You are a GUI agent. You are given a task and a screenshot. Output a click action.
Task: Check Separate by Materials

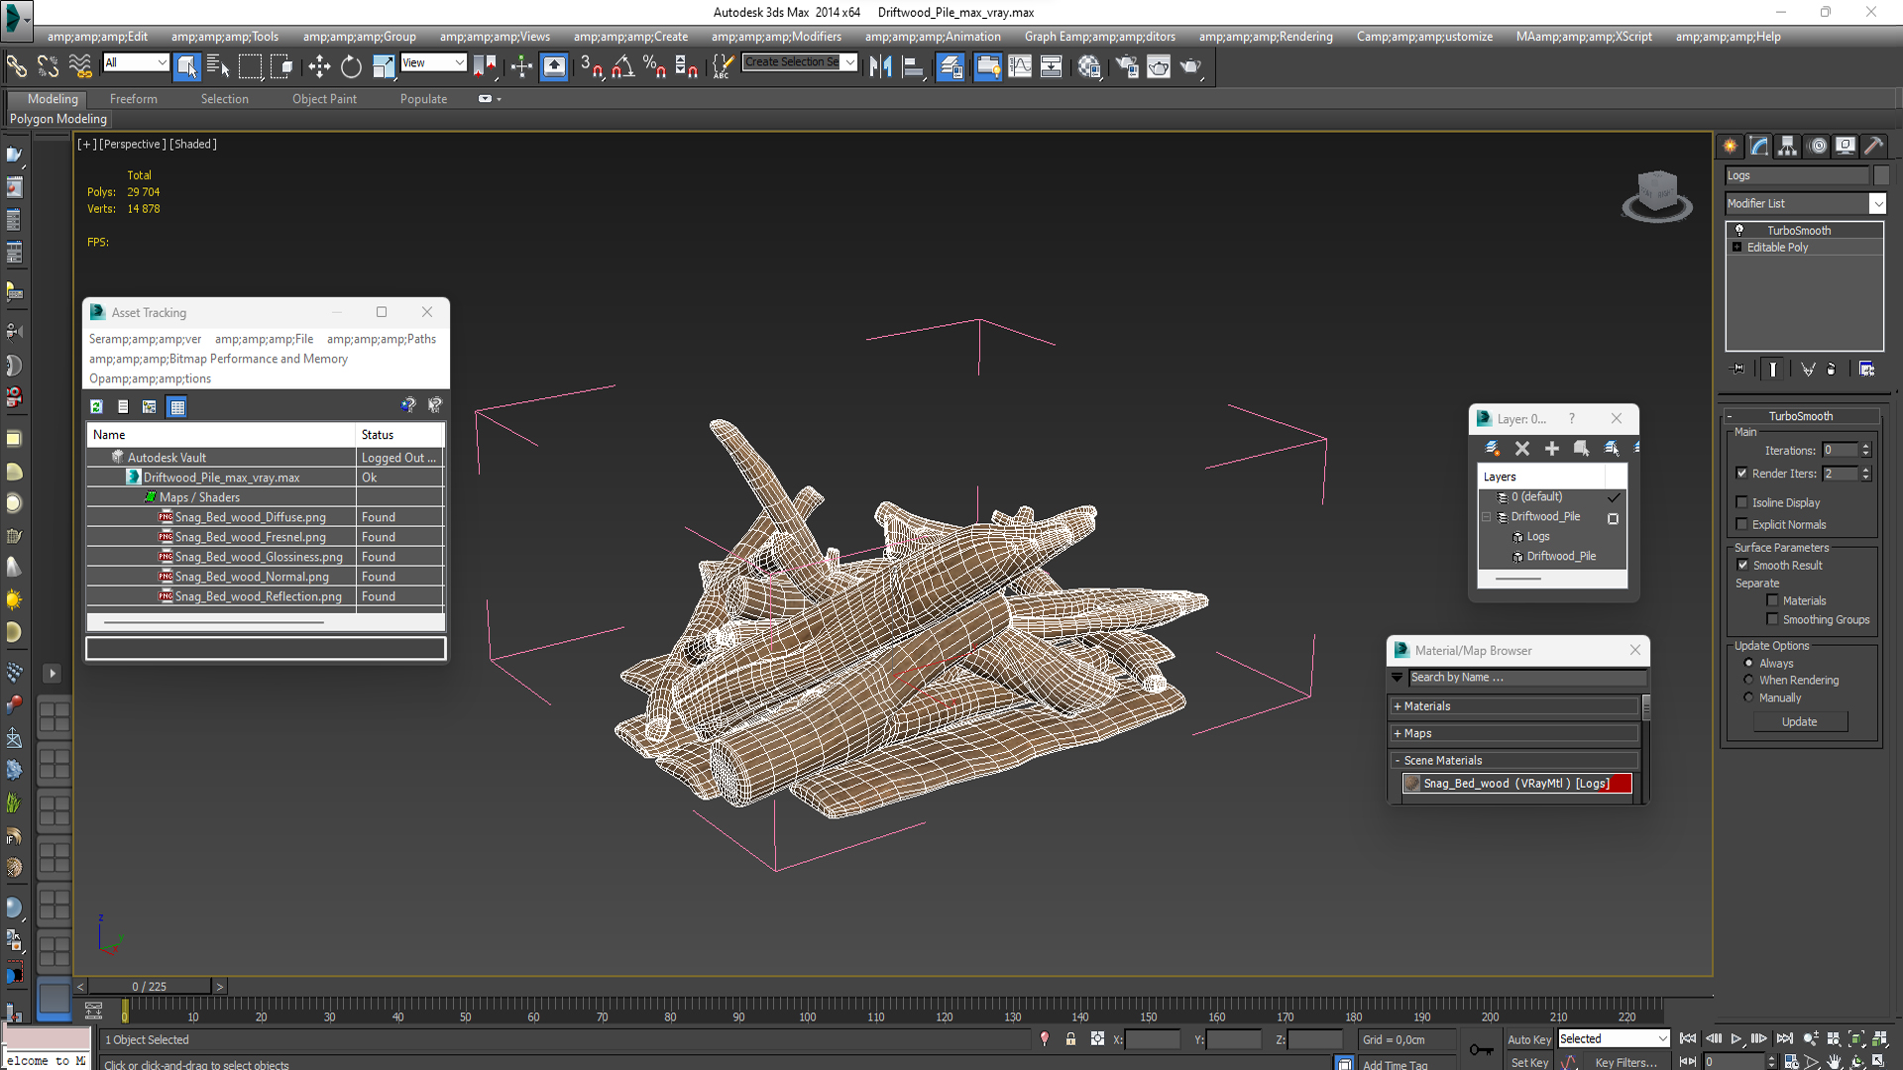tap(1772, 600)
